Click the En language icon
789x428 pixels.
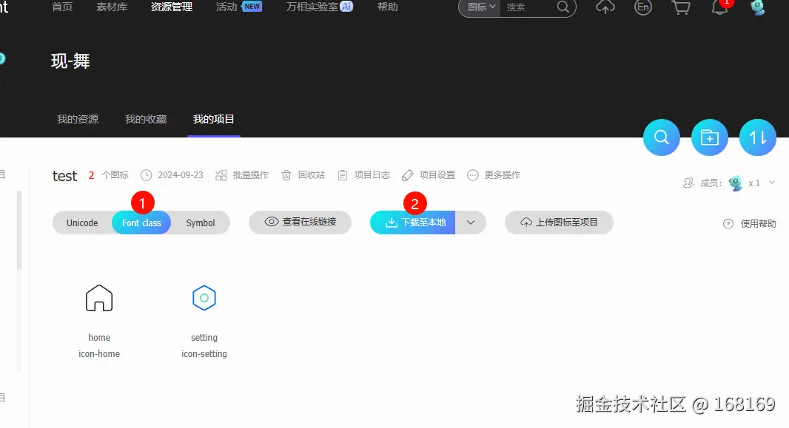pos(642,8)
